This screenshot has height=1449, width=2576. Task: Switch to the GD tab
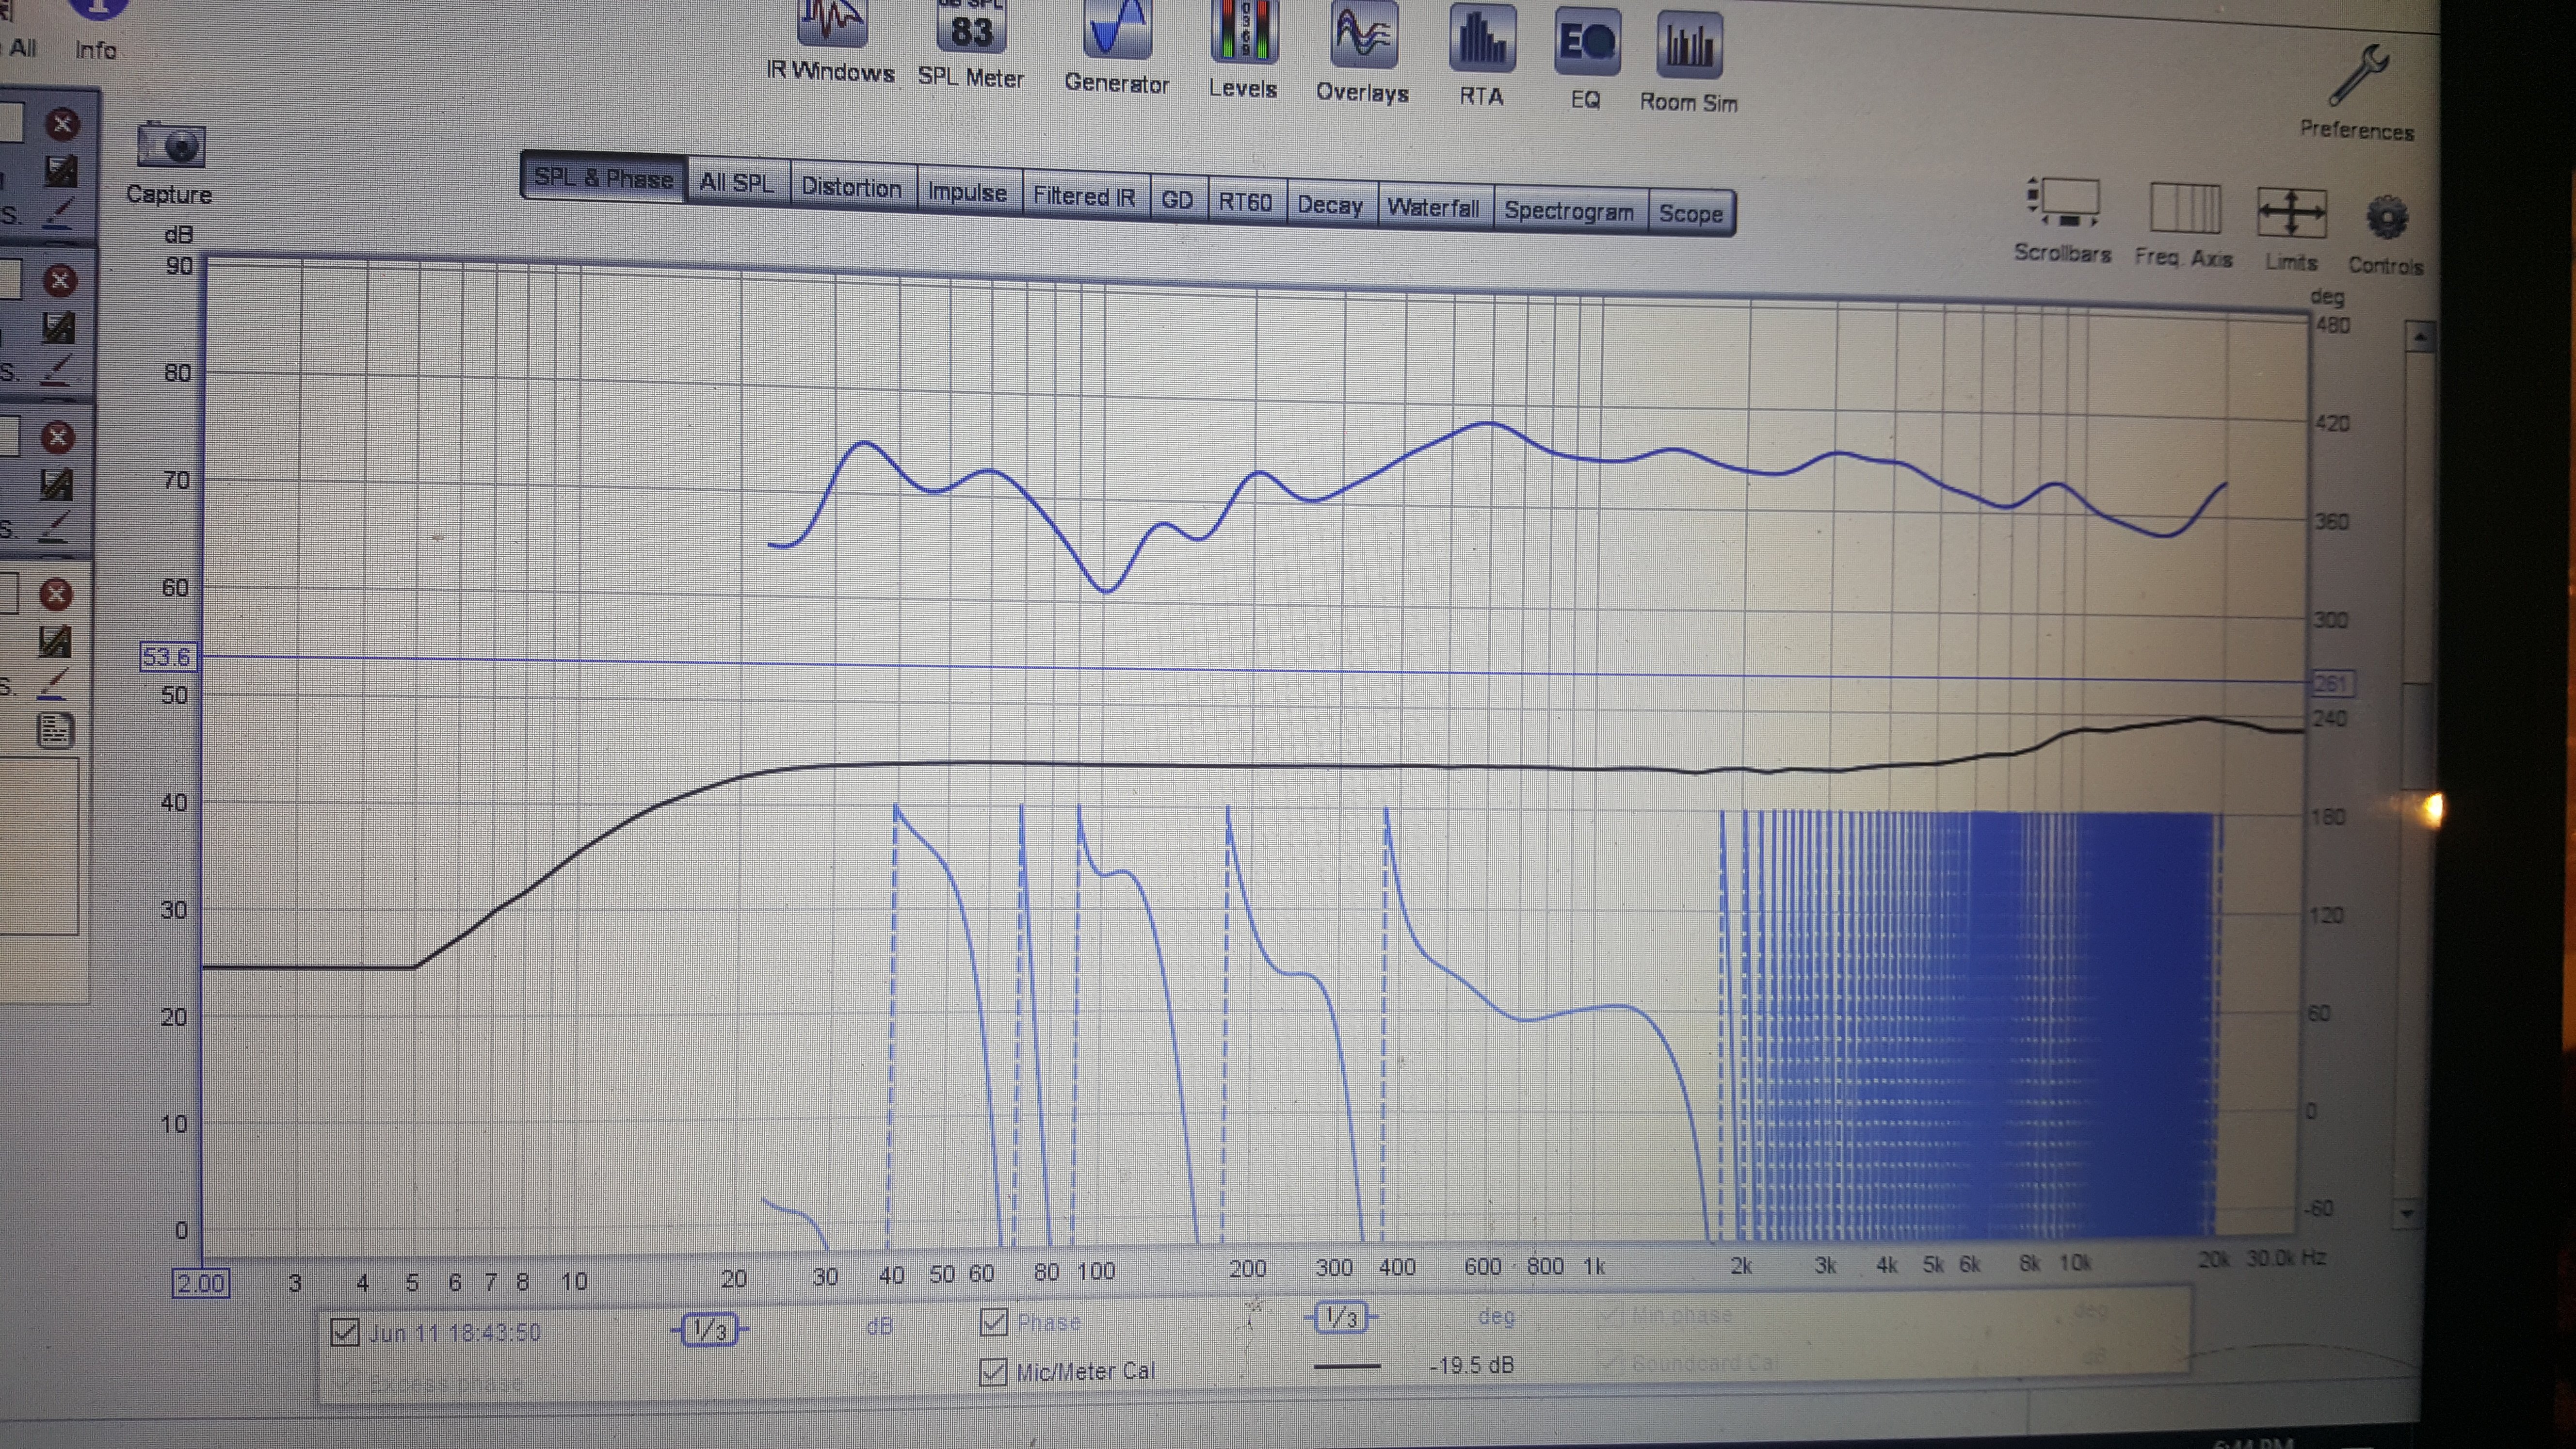click(1177, 200)
